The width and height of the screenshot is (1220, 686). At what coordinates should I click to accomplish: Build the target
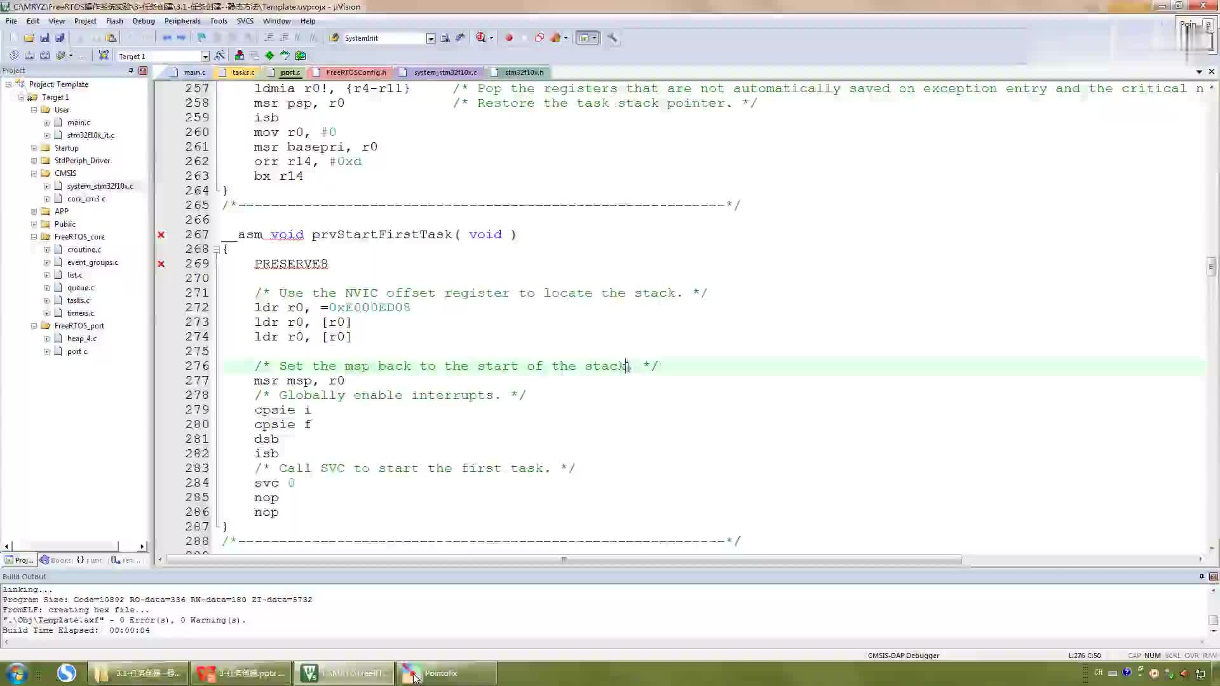(x=29, y=56)
